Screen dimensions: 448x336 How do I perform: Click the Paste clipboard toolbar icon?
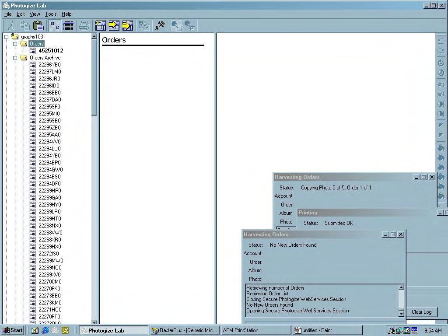38,26
